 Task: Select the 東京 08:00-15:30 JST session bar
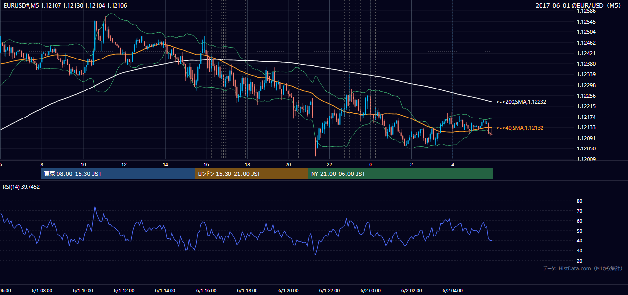pos(118,174)
